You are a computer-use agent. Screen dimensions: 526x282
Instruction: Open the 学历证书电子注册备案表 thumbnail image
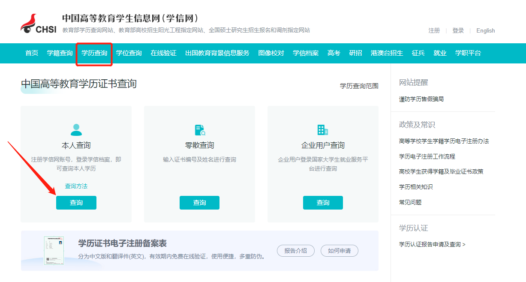point(54,250)
